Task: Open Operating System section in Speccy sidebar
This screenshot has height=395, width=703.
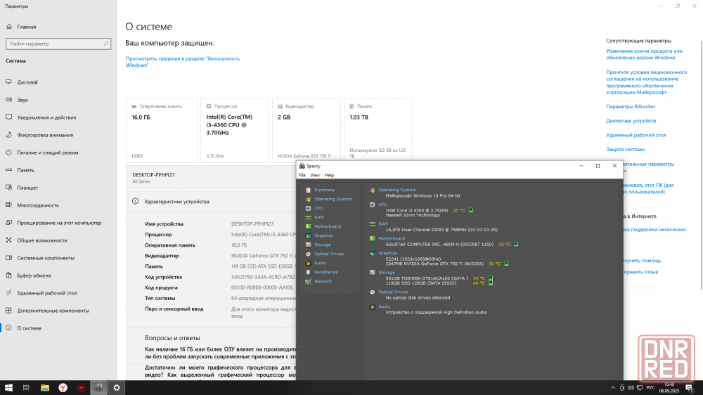Action: coord(333,199)
